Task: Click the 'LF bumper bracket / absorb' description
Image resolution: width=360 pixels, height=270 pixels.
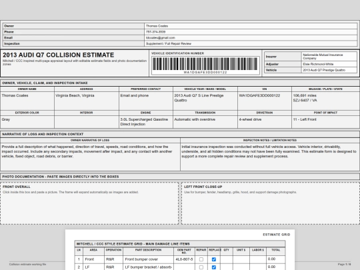Action: pyautogui.click(x=148, y=267)
